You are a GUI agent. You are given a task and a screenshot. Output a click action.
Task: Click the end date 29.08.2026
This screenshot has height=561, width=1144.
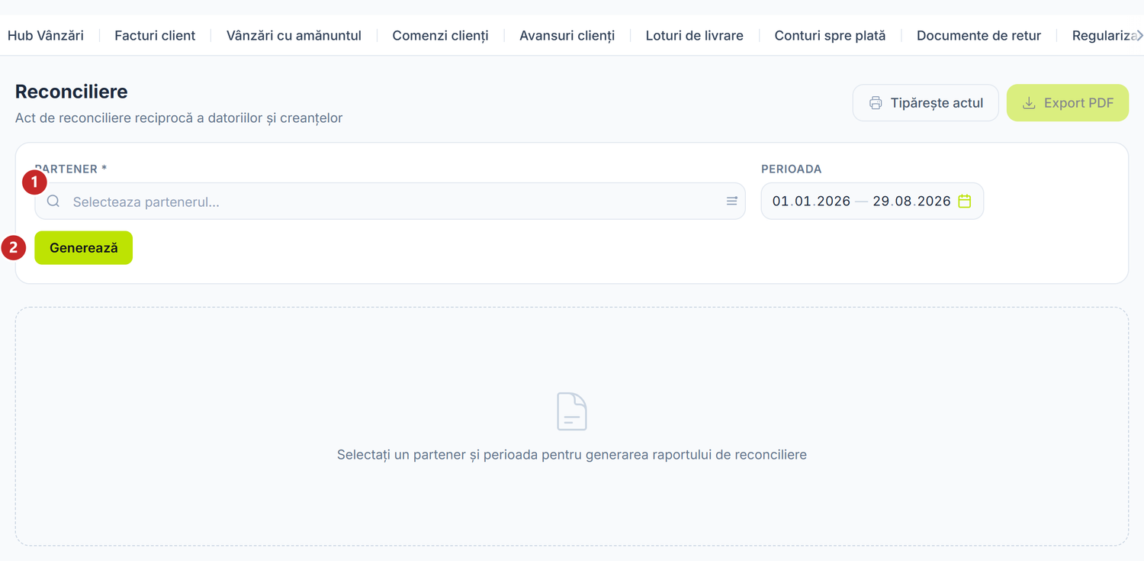click(911, 202)
